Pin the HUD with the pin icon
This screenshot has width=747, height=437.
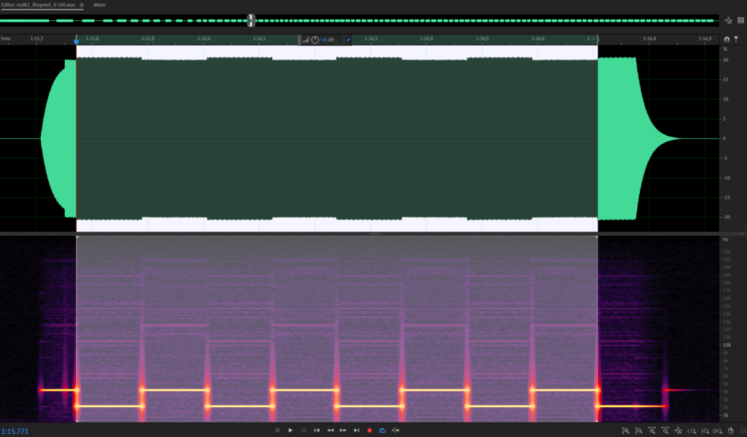click(348, 40)
